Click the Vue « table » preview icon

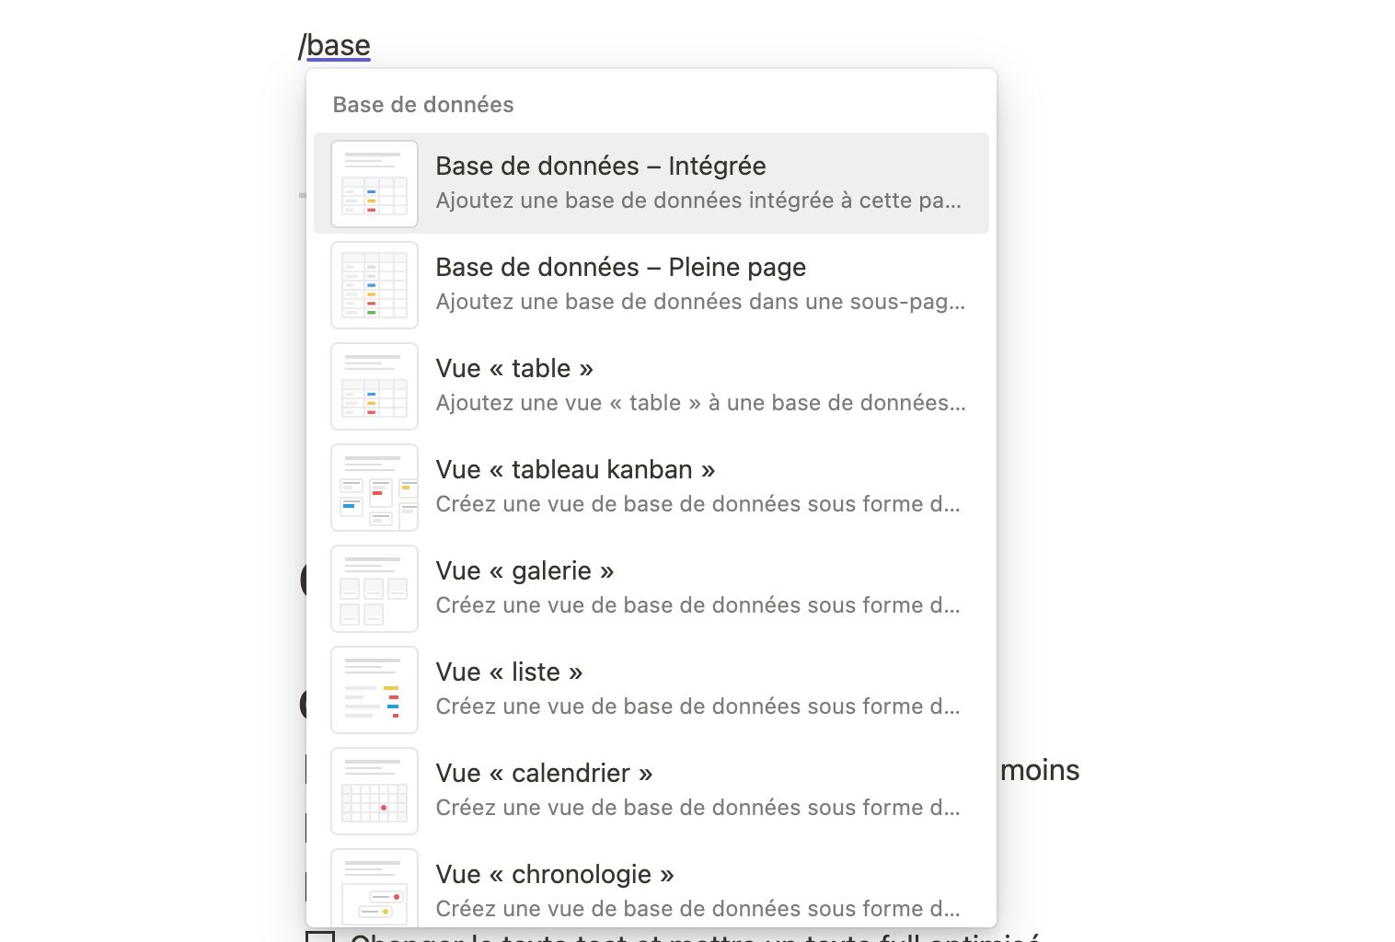374,385
